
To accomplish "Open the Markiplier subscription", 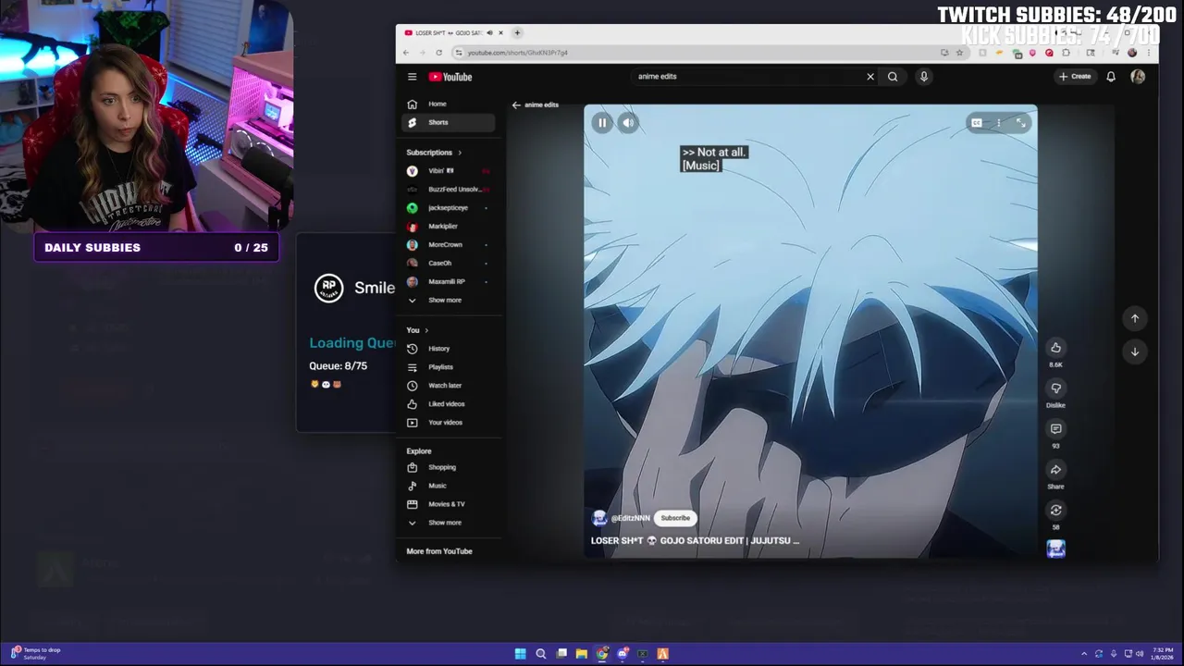I will [x=449, y=227].
